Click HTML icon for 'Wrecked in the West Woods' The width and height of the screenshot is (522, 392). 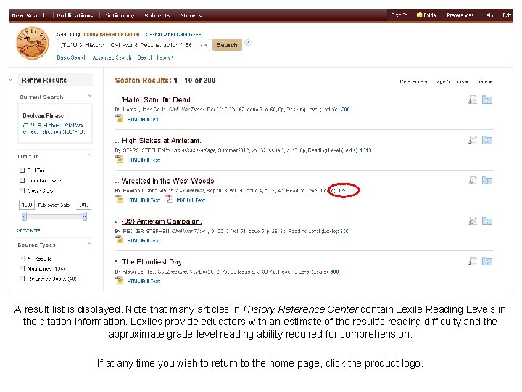click(120, 200)
